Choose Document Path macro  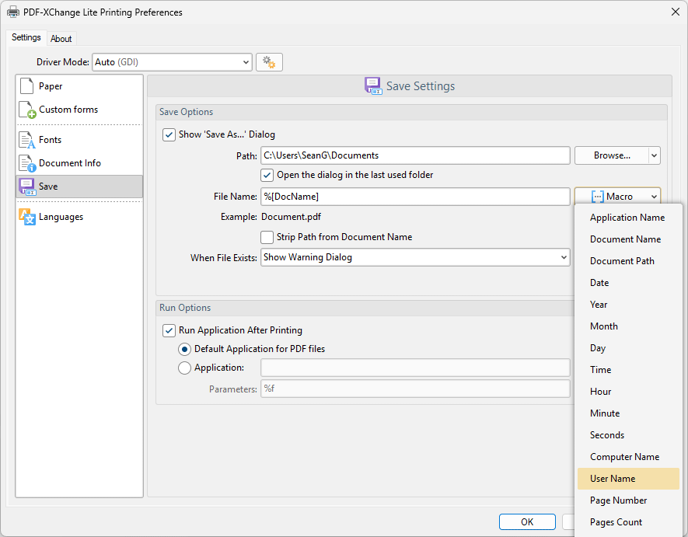pos(628,261)
